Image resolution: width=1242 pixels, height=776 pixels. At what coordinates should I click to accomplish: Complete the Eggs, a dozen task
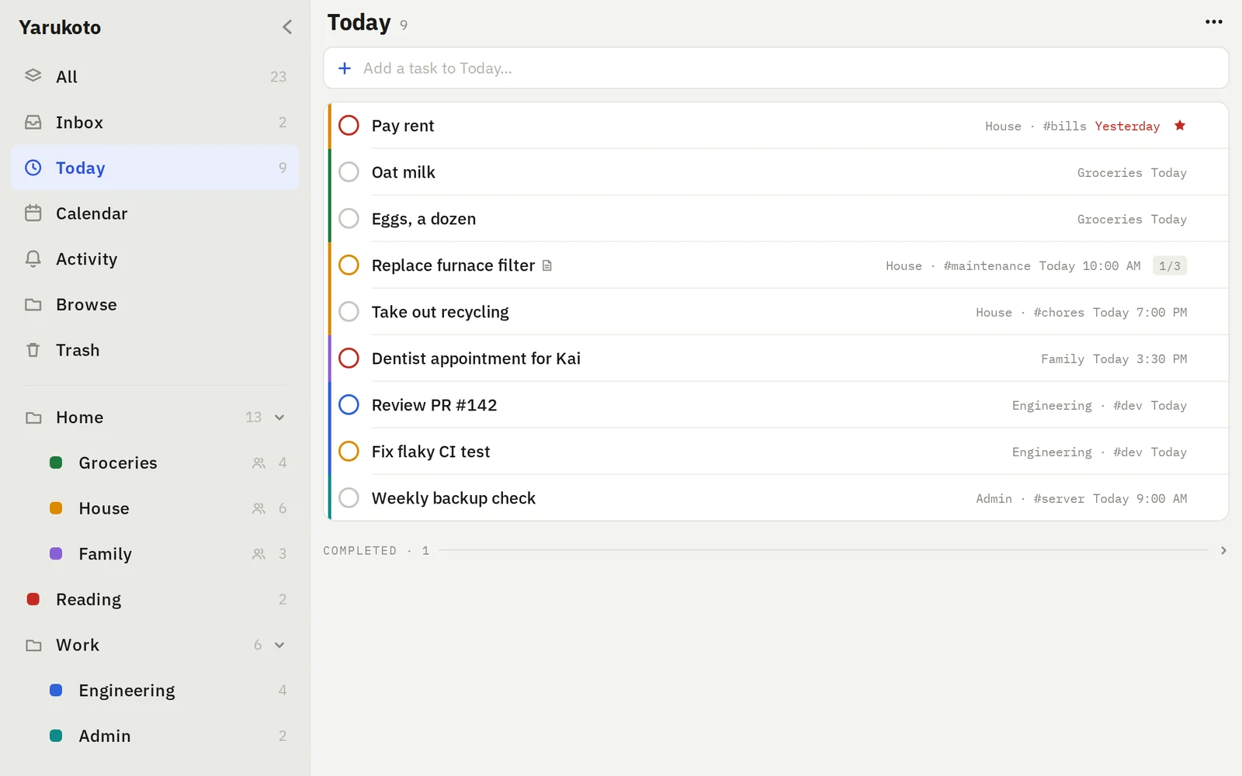(349, 219)
